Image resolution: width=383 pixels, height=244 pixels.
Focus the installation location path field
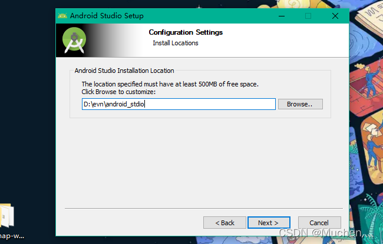pos(179,104)
